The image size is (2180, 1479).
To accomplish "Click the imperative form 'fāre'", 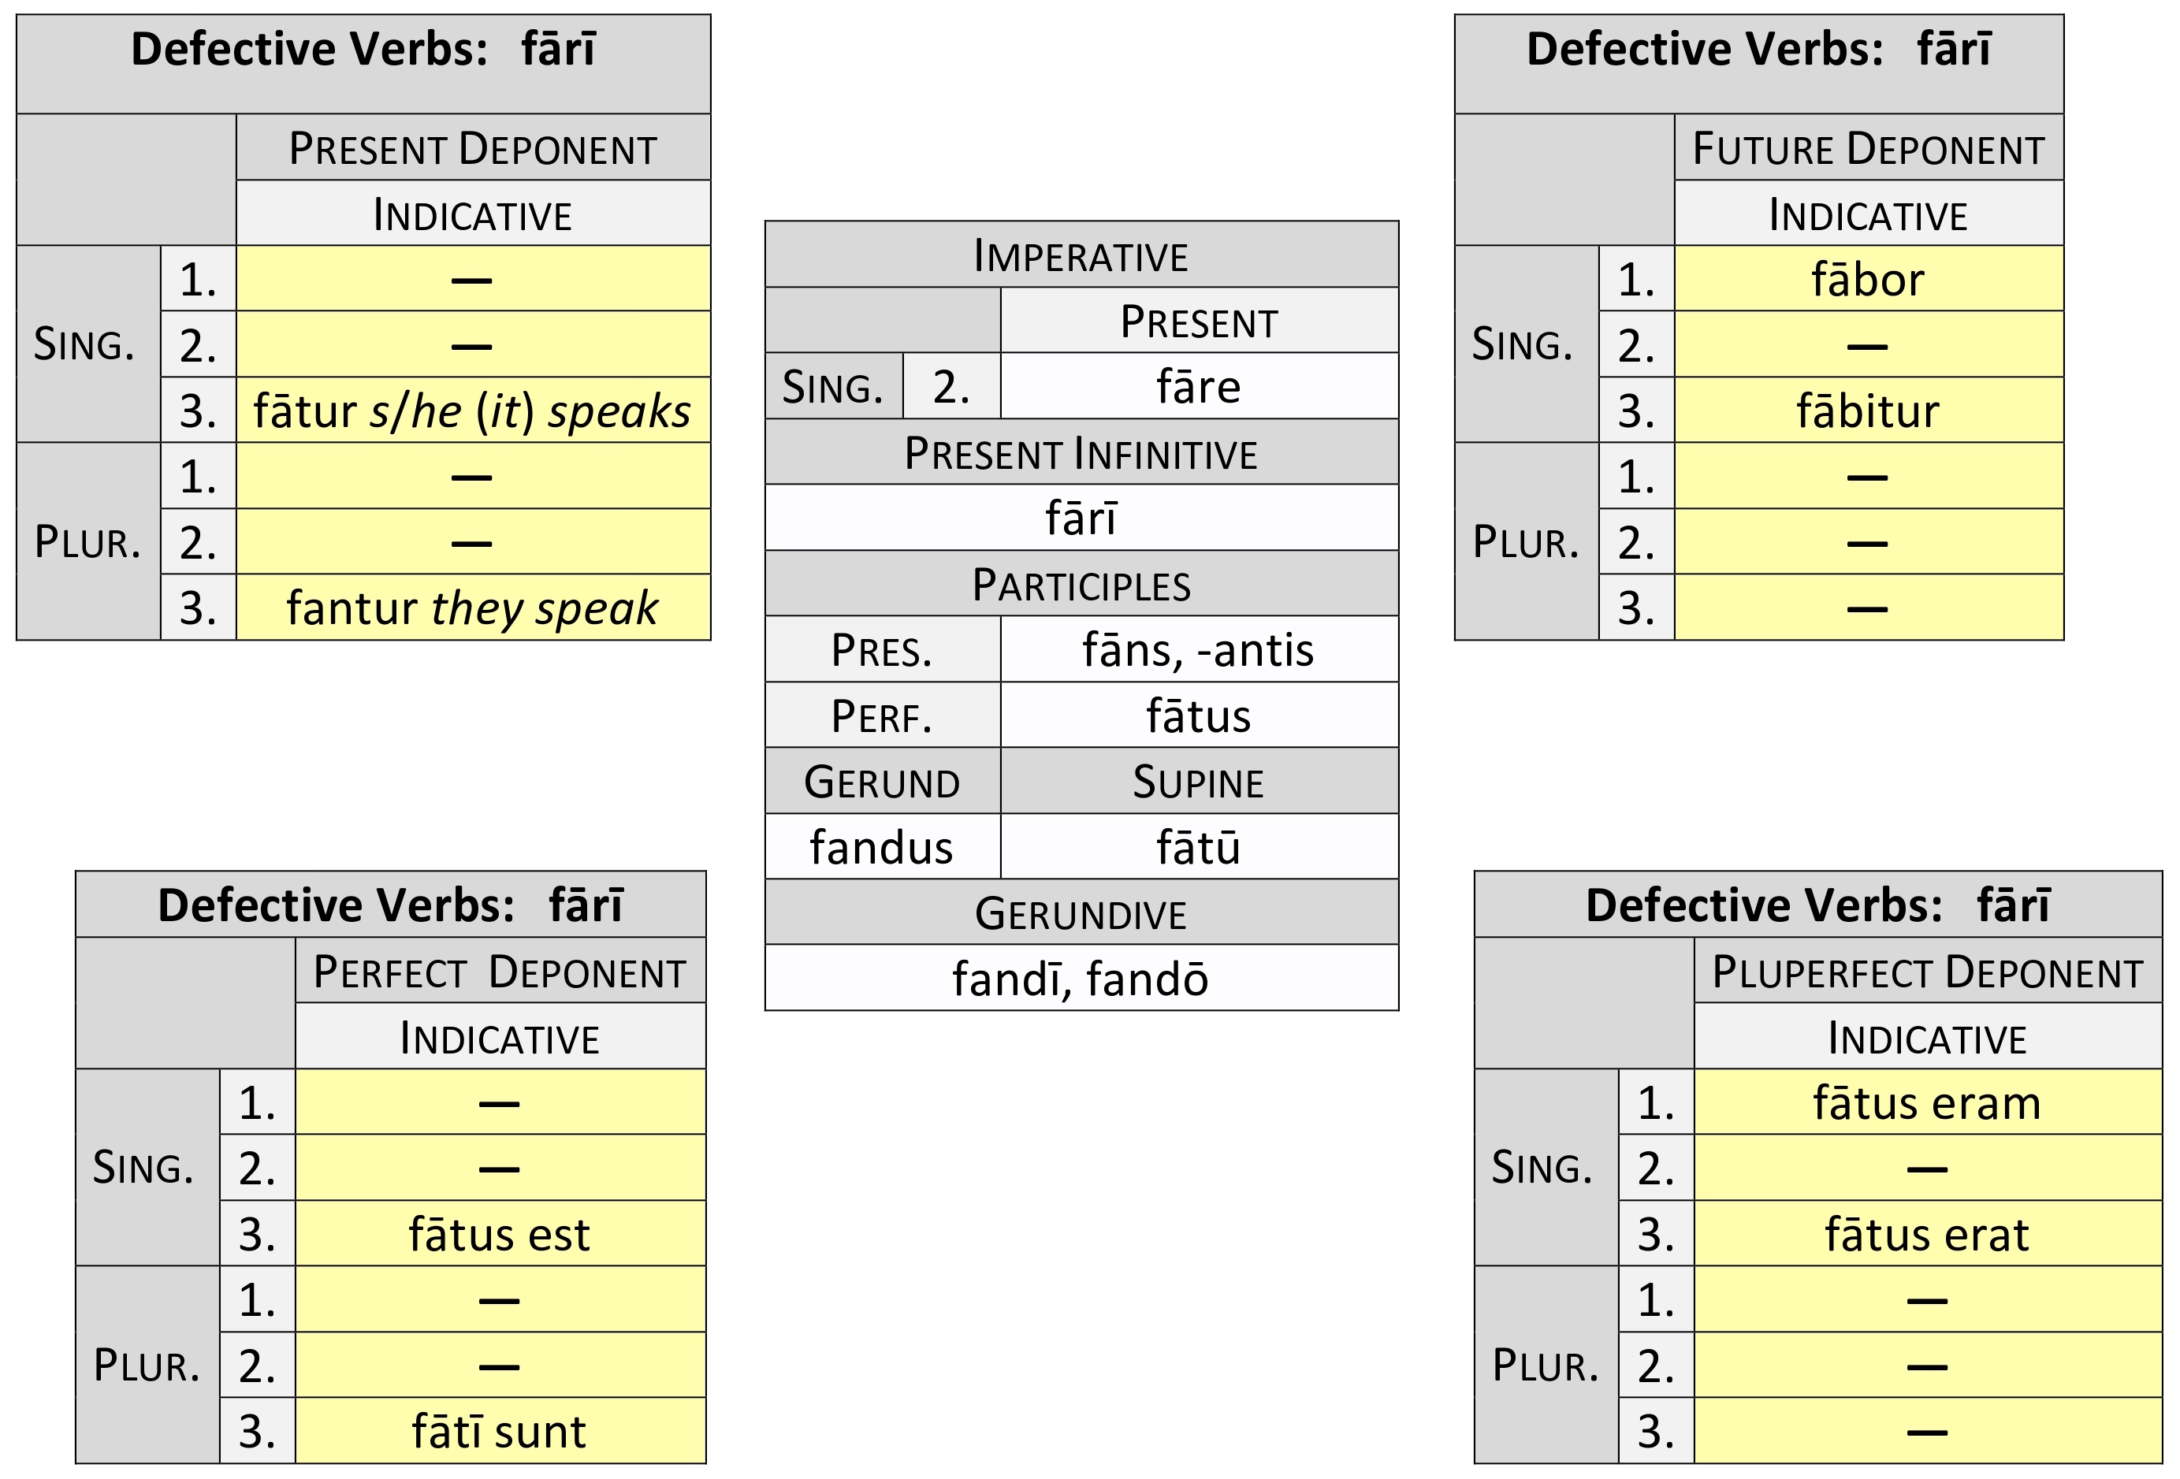I will coord(1198,386).
